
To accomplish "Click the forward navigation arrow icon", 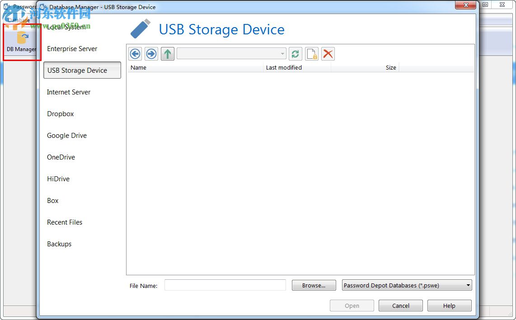I will [151, 54].
